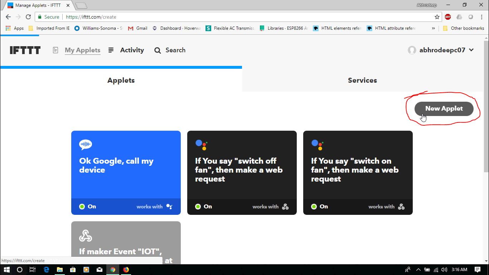This screenshot has height=275, width=489.
Task: Show hidden system tray icons
Action: coord(418,270)
